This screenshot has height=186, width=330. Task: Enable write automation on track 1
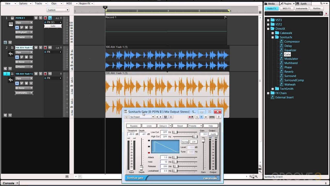coord(22,27)
